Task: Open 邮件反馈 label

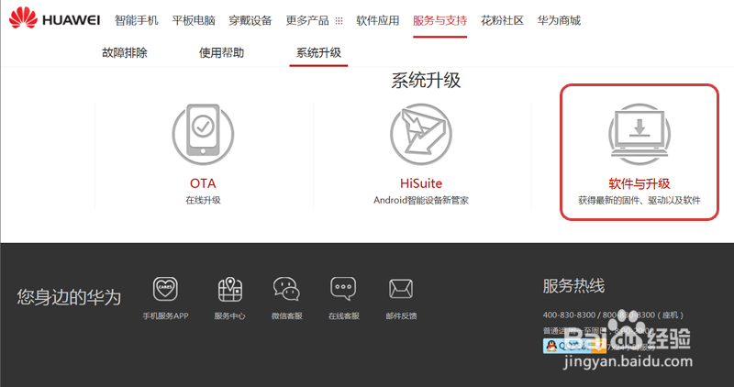Action: pos(401,315)
